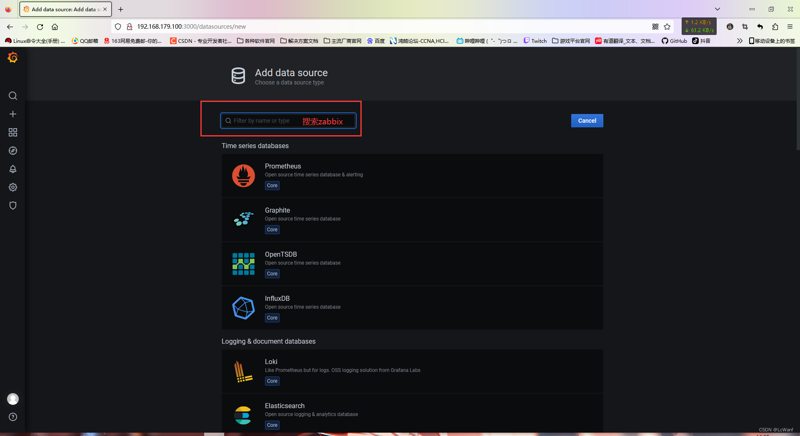Open the Server Admin shield icon
Screen dimensions: 800x436
[x=13, y=206]
